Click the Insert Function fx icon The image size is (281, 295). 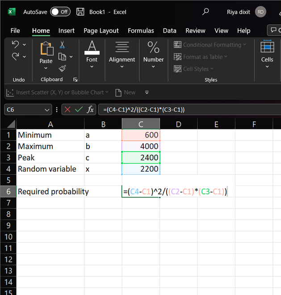click(90, 110)
